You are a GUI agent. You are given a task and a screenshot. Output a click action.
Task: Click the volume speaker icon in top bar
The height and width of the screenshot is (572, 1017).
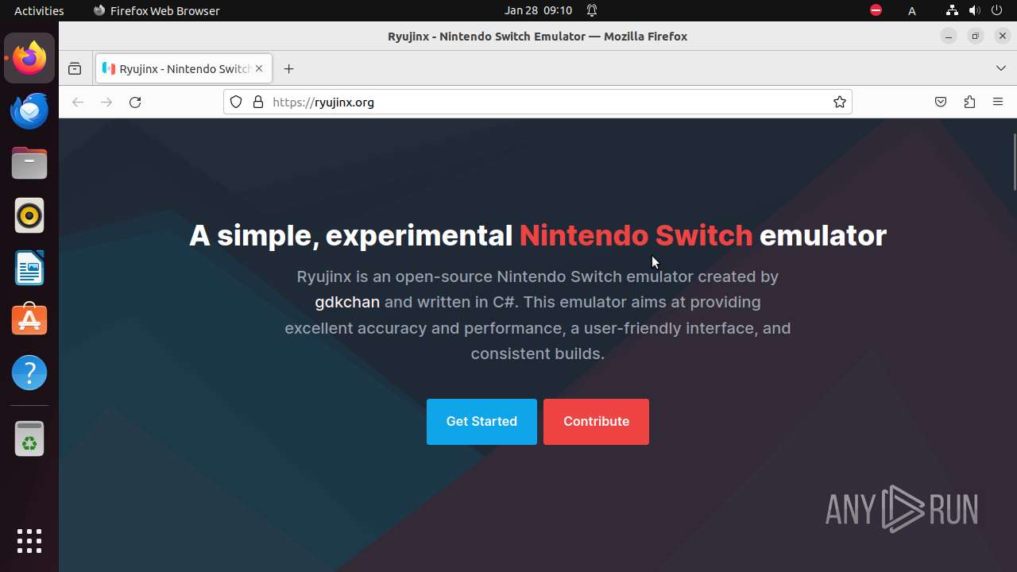click(x=974, y=10)
